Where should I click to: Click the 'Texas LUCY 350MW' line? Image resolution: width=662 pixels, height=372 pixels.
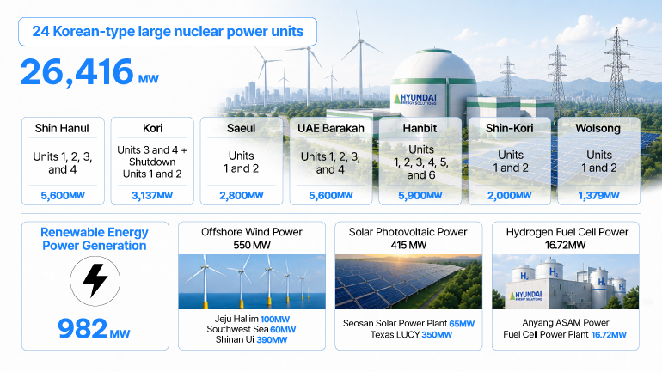411,335
